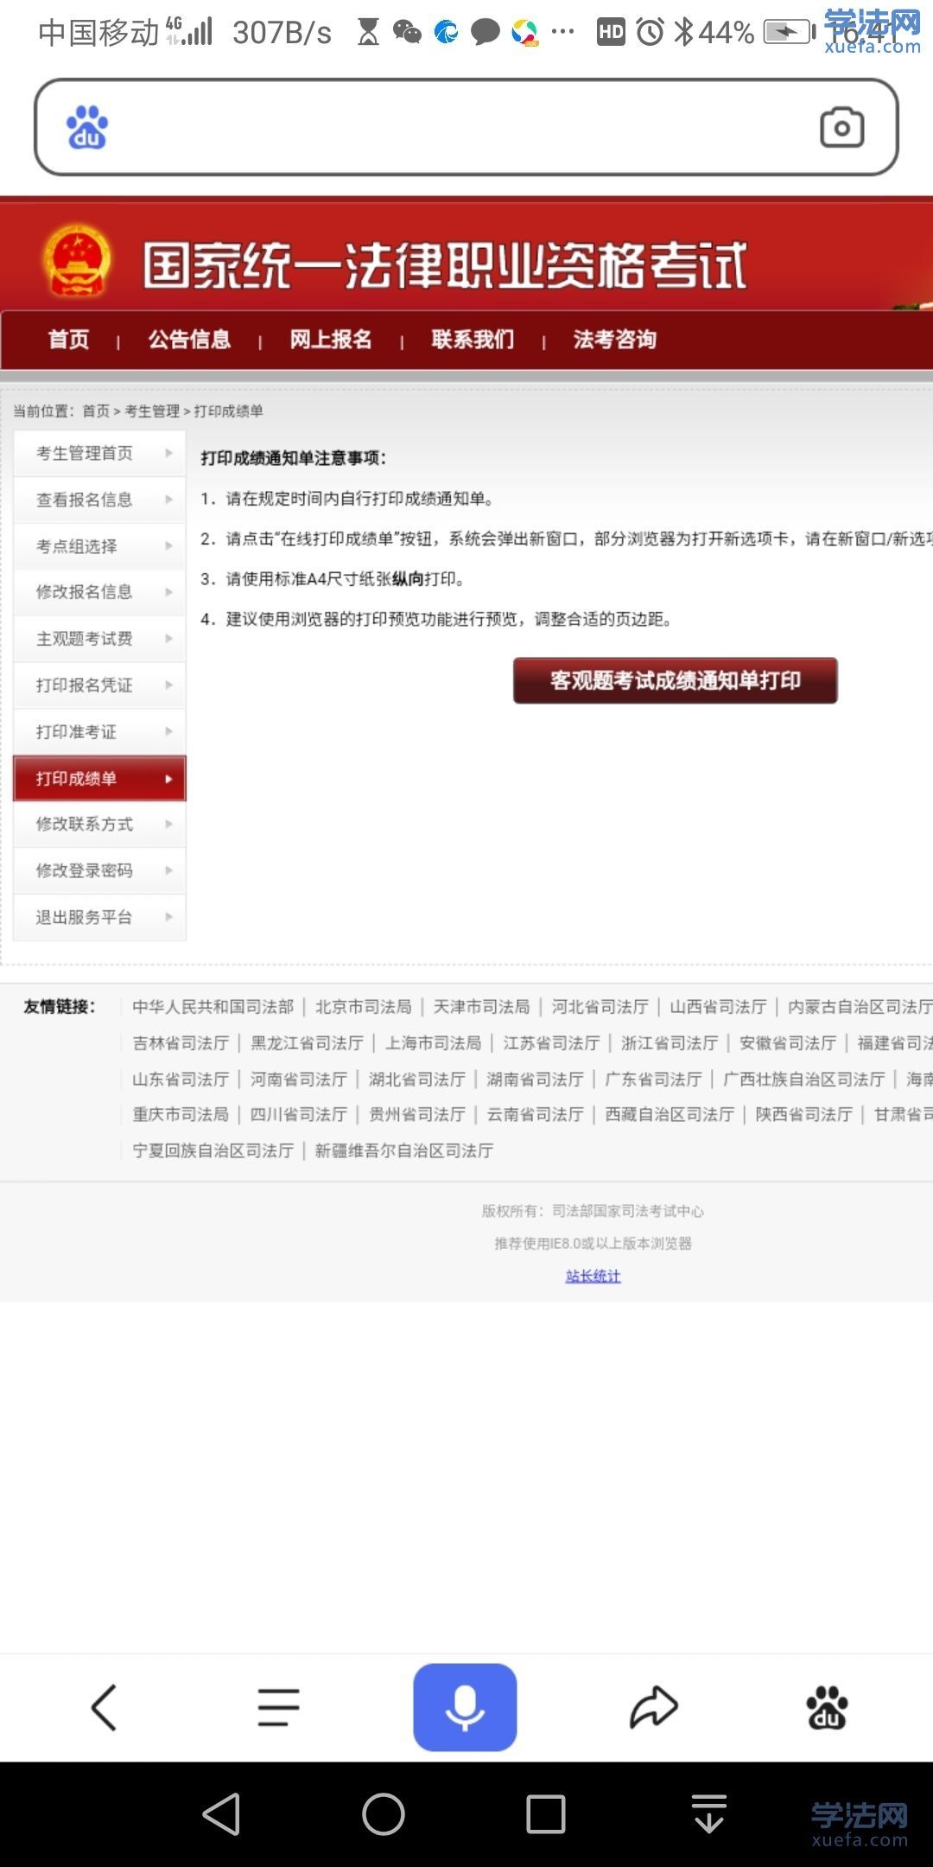Select 修改登录密码 in sidebar
Screen dimensions: 933x1867
99,871
